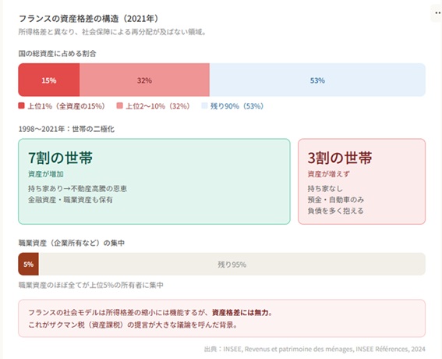This screenshot has height=359, width=442.
Task: Click the title フランスの資産格差の構造（2021年）
Action: (89, 19)
